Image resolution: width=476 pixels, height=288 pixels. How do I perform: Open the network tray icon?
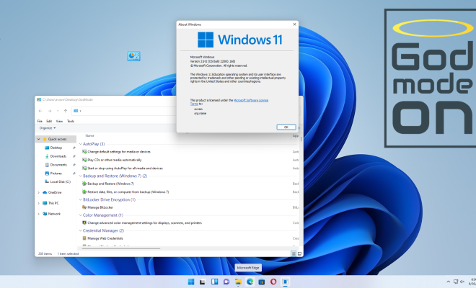coord(456,282)
